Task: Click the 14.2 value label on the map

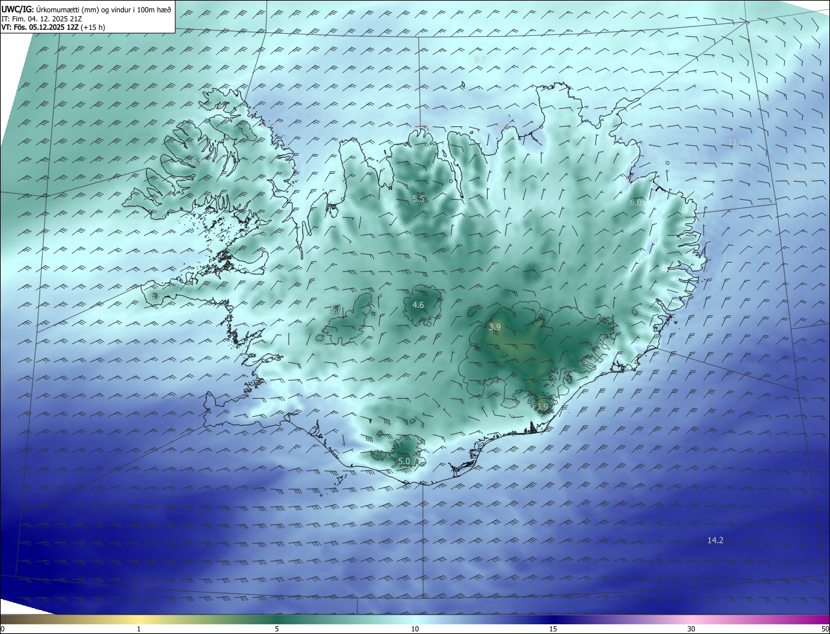Action: pyautogui.click(x=715, y=540)
